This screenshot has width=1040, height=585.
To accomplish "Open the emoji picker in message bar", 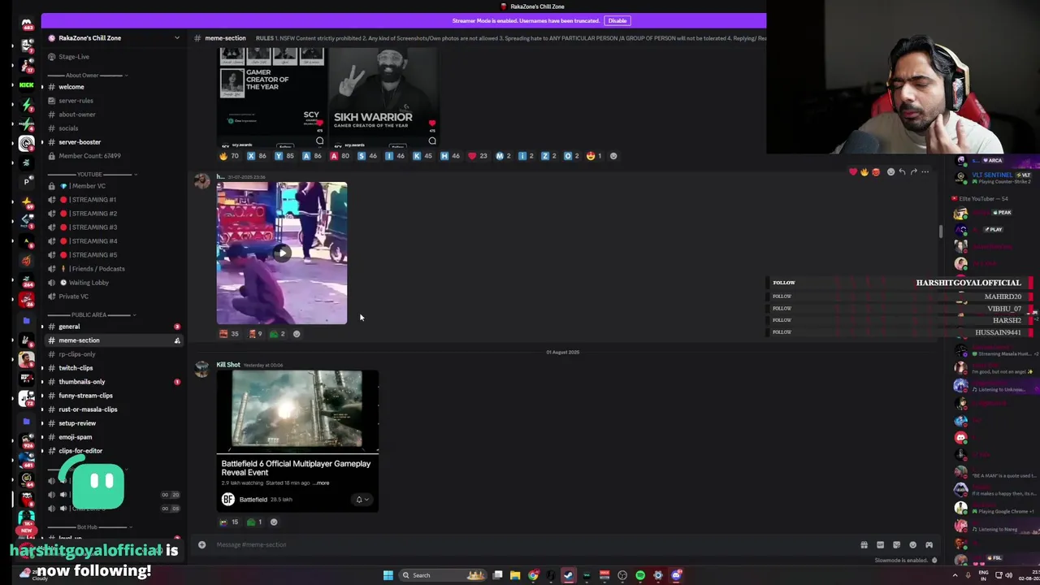I will 912,544.
